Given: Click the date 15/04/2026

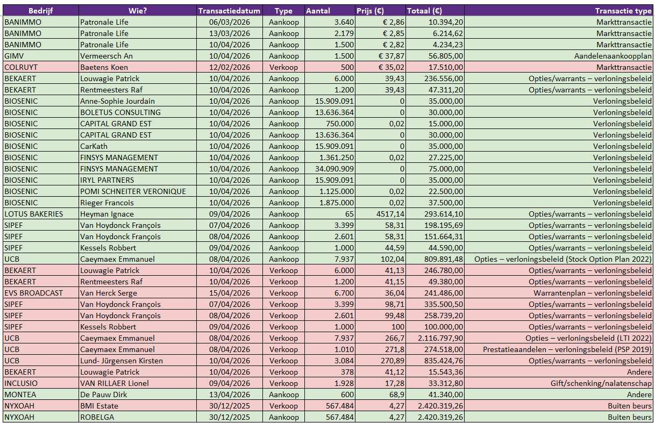Looking at the screenshot, I should [230, 293].
